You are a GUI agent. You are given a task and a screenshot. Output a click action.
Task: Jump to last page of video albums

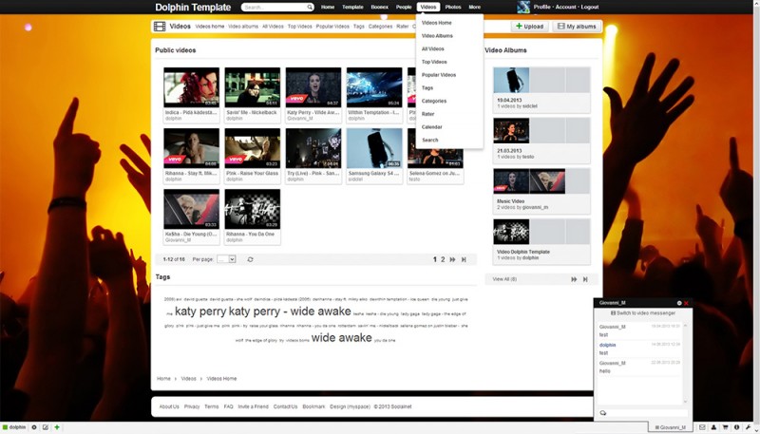pos(585,279)
